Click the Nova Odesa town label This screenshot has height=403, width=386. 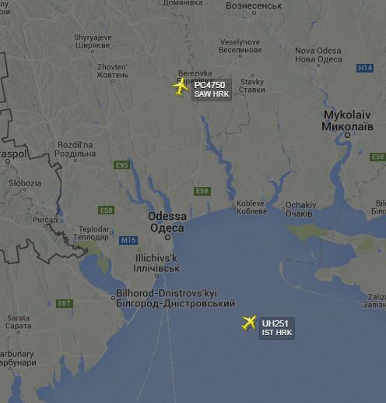click(318, 55)
